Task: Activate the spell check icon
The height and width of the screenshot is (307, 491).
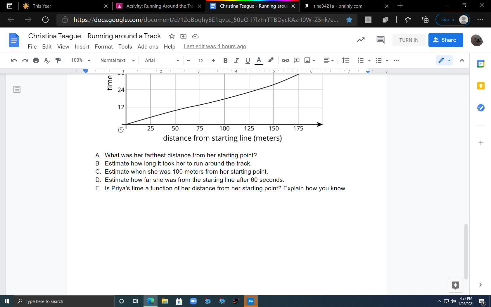Action: coord(47,60)
